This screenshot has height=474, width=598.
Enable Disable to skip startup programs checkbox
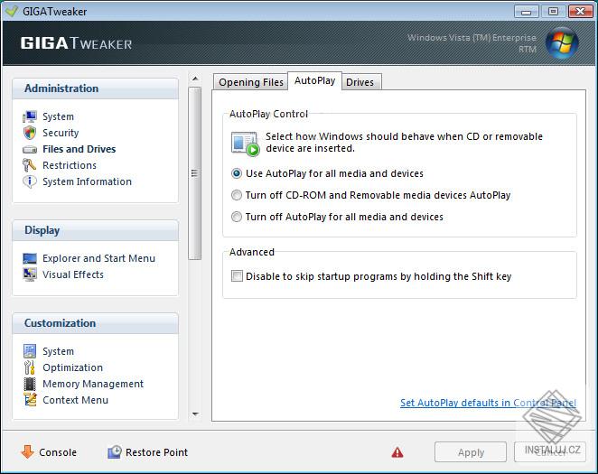click(x=237, y=276)
